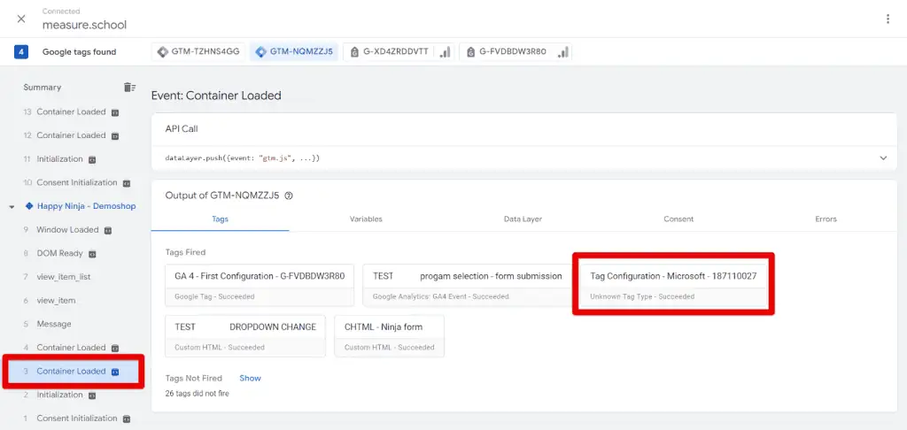Click the icon beside event 12 Container Loaded
This screenshot has width=907, height=430.
(115, 136)
